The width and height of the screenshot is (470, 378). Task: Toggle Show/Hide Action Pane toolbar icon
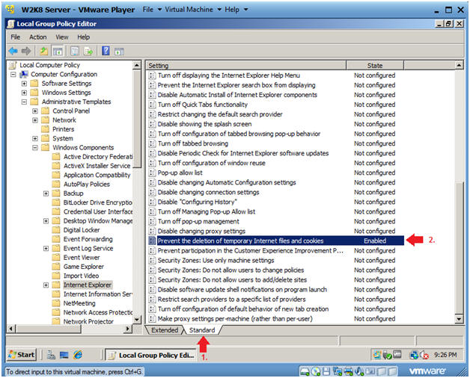119,52
